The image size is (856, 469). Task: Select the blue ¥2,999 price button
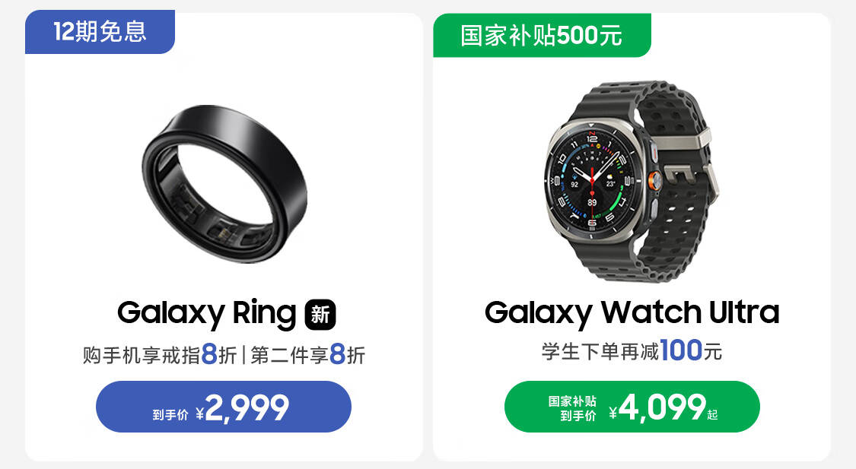223,407
